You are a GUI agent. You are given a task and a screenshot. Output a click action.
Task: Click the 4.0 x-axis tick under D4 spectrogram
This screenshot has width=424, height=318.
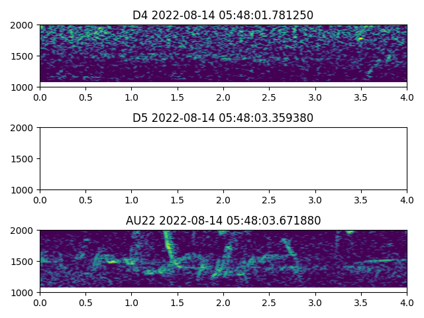pos(407,97)
